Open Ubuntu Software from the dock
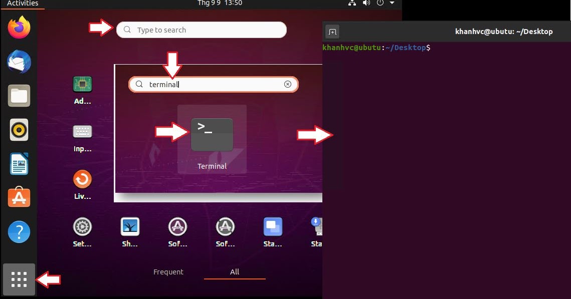 (x=19, y=197)
